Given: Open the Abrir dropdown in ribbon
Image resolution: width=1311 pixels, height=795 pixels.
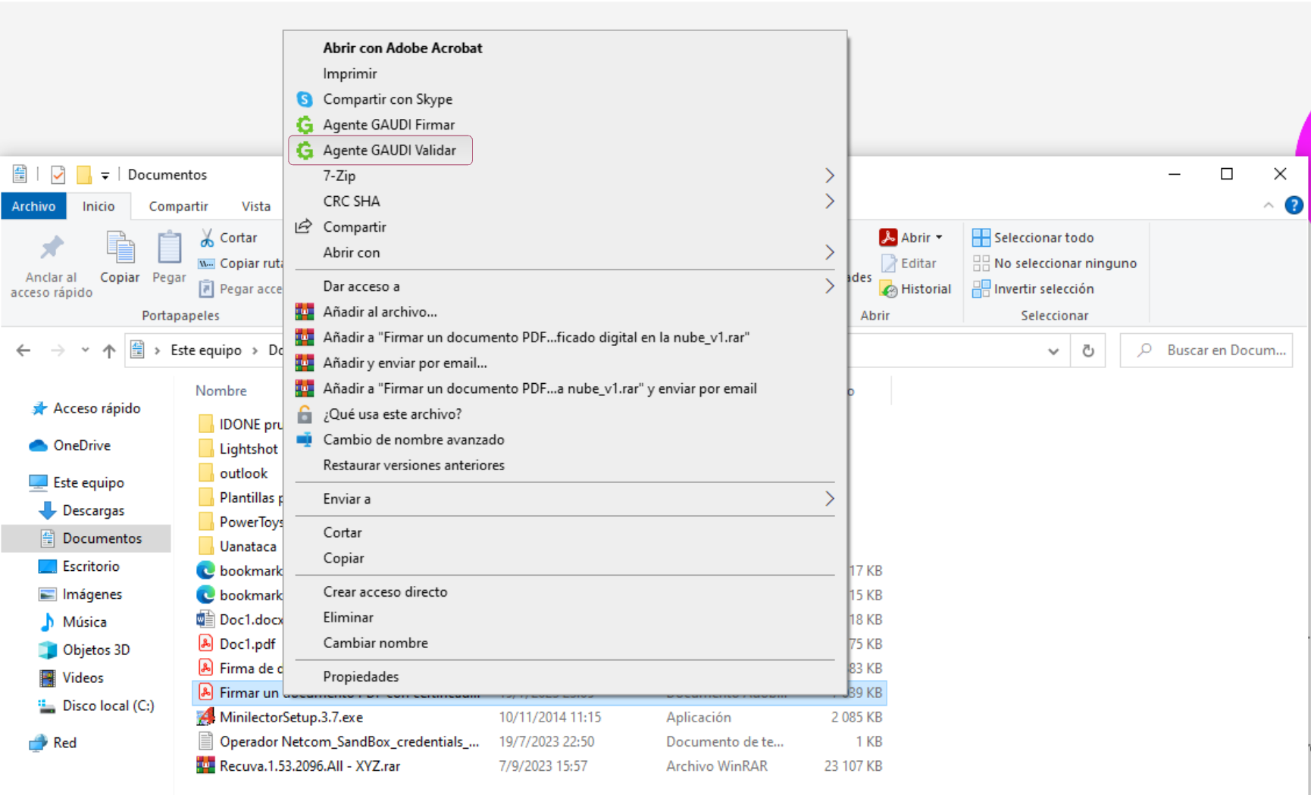Looking at the screenshot, I should click(x=939, y=238).
